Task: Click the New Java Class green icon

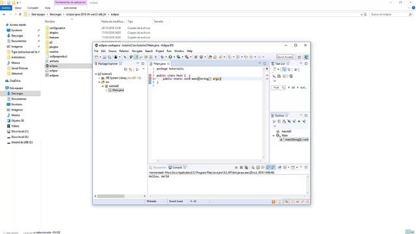Action: (x=201, y=57)
